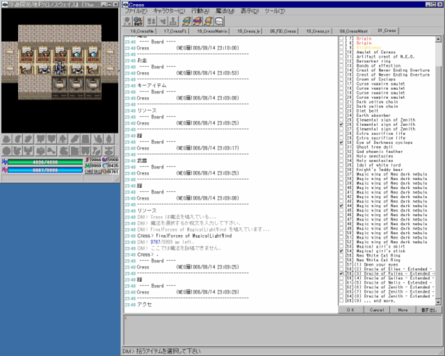Check item [12] Berserker ring
Screen dimensions: 445x356
pyautogui.click(x=341, y=61)
